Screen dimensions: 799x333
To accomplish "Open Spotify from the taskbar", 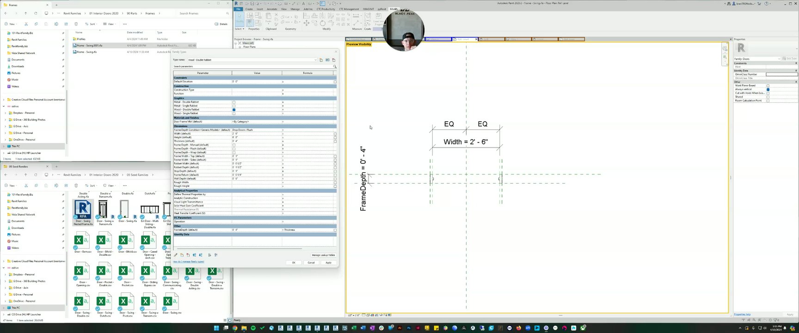I will (253, 328).
